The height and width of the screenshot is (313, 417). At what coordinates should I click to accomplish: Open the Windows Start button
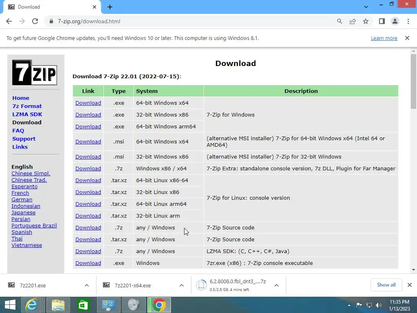(10, 305)
